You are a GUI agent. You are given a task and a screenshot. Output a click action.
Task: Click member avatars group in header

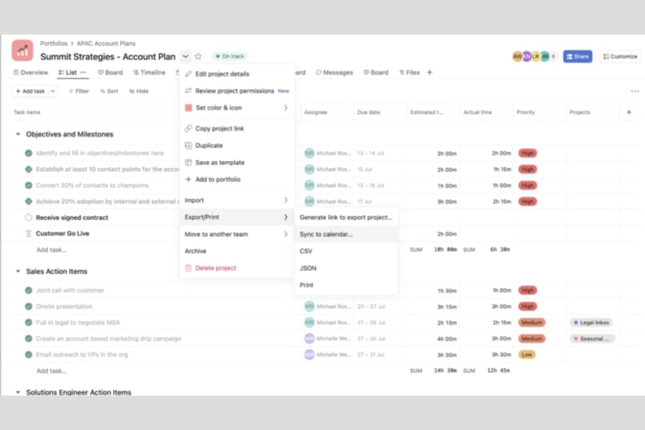534,56
